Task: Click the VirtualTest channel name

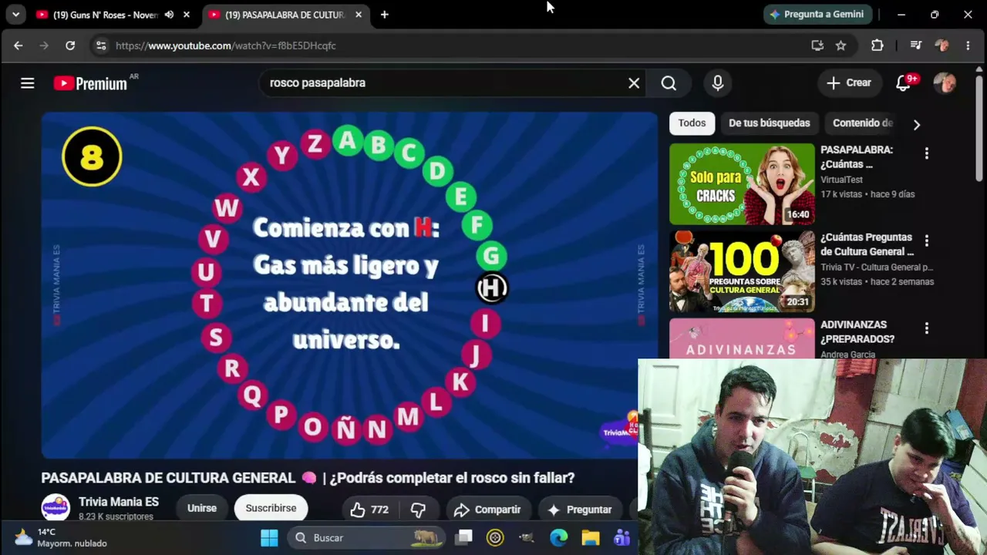Action: click(x=841, y=180)
